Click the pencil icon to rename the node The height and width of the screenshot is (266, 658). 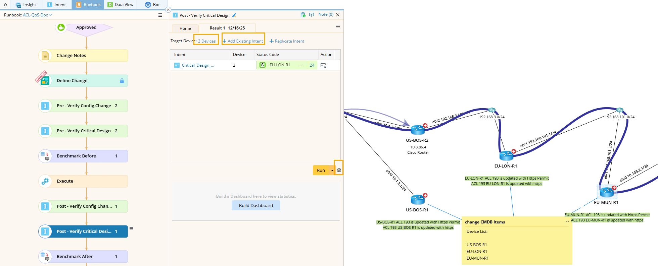[234, 15]
